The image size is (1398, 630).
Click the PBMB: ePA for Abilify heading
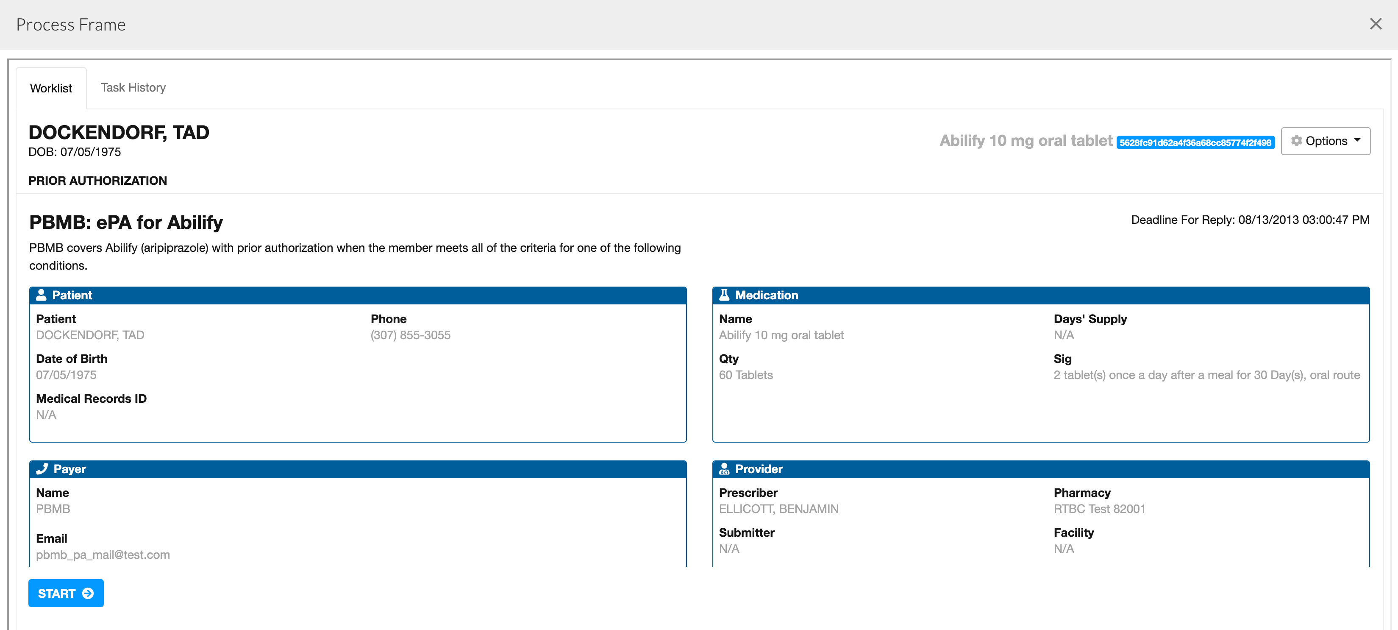(125, 222)
